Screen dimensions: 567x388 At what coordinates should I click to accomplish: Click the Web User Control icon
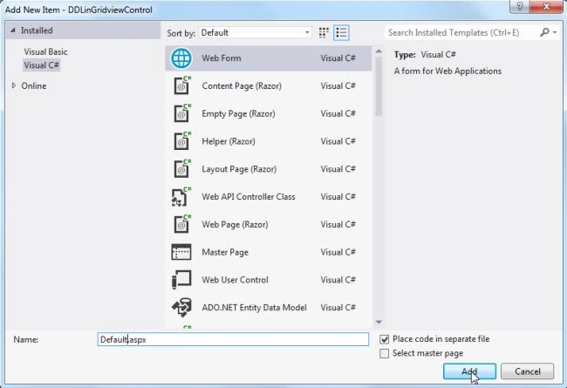click(x=181, y=280)
